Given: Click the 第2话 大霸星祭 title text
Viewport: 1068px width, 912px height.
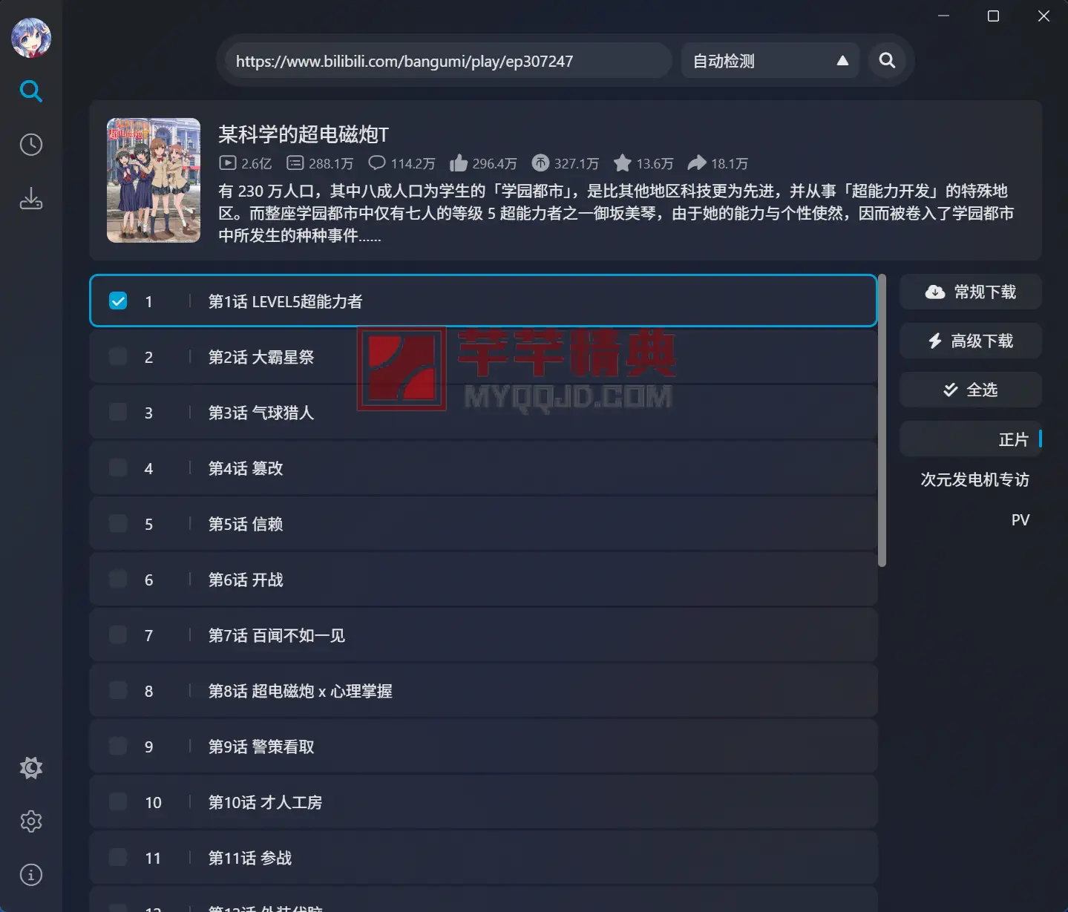Looking at the screenshot, I should (x=261, y=357).
